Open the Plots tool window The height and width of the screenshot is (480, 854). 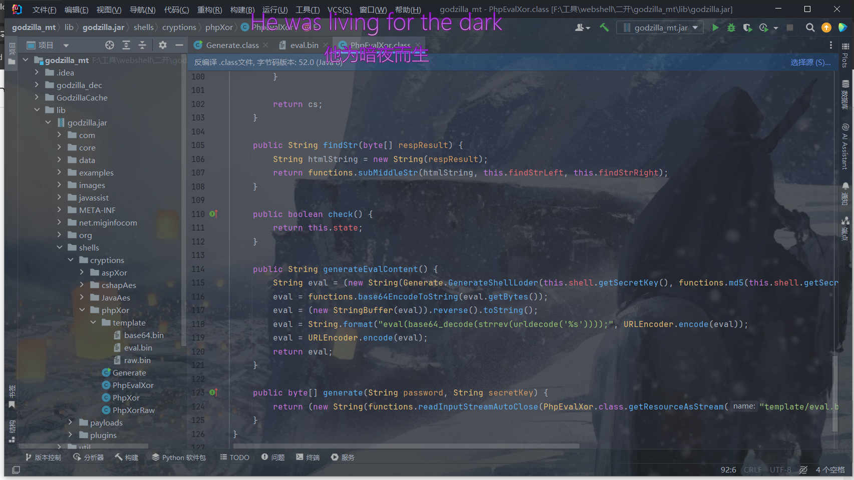click(845, 55)
